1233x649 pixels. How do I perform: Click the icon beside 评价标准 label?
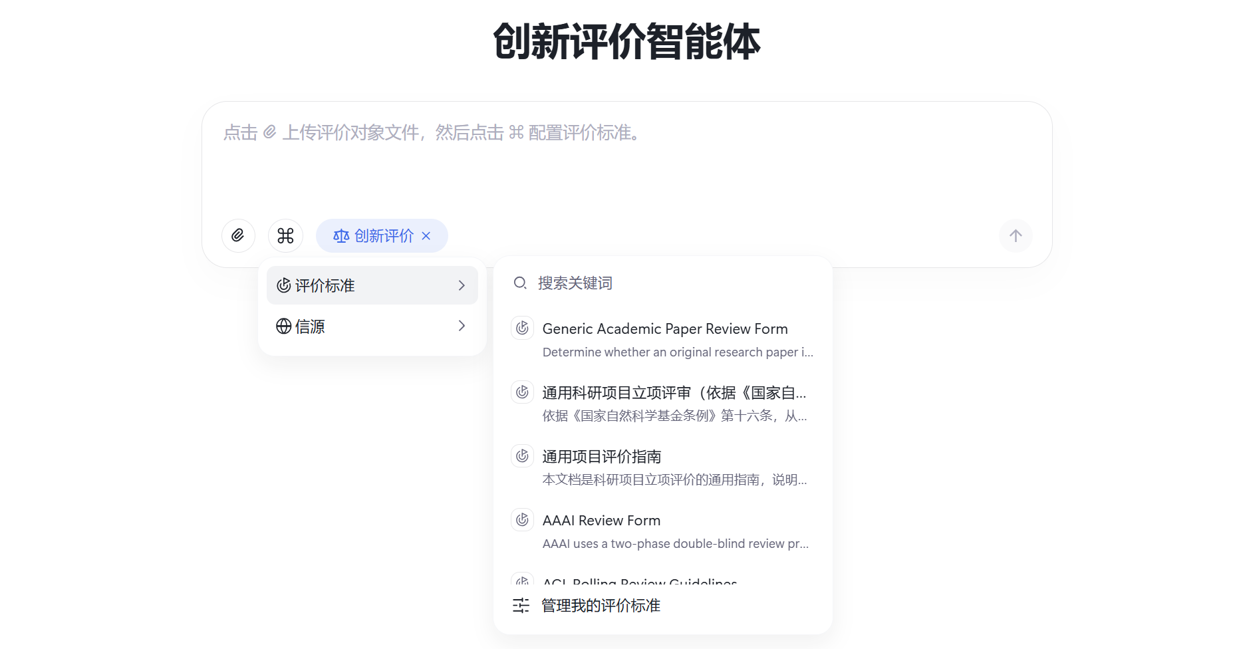click(284, 285)
